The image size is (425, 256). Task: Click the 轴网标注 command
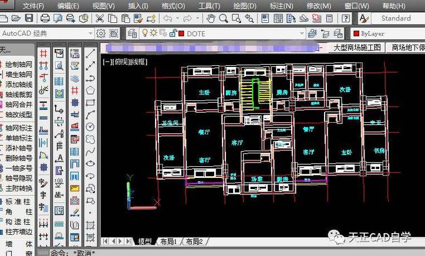pos(19,128)
